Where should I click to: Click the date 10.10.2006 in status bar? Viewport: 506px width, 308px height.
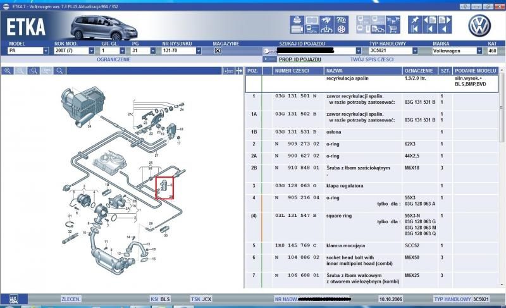[390, 299]
